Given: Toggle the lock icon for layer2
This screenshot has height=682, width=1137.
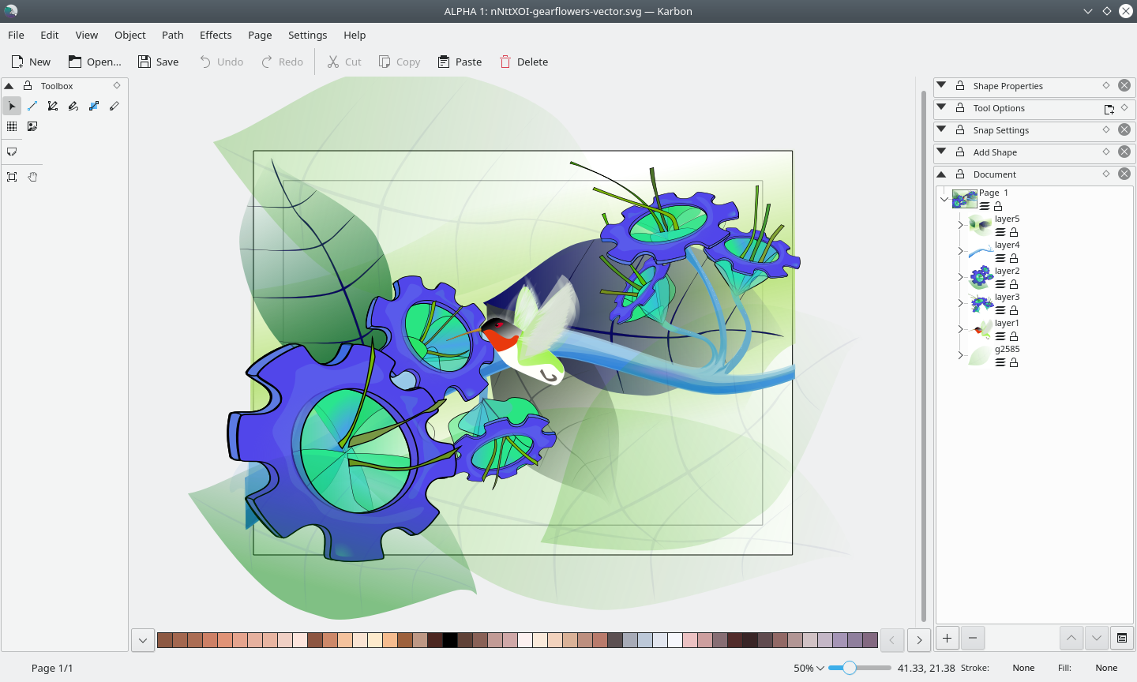Looking at the screenshot, I should pyautogui.click(x=1014, y=284).
